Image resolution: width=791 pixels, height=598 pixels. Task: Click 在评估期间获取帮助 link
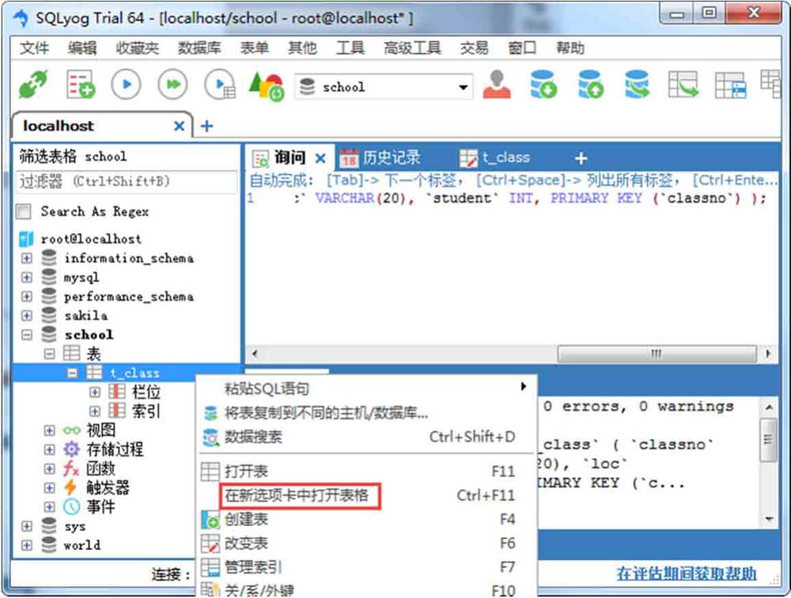[x=687, y=573]
